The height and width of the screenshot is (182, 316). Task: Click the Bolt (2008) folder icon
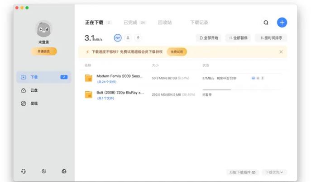pyautogui.click(x=88, y=94)
